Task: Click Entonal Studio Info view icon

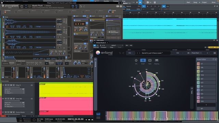Action: pyautogui.click(x=136, y=60)
